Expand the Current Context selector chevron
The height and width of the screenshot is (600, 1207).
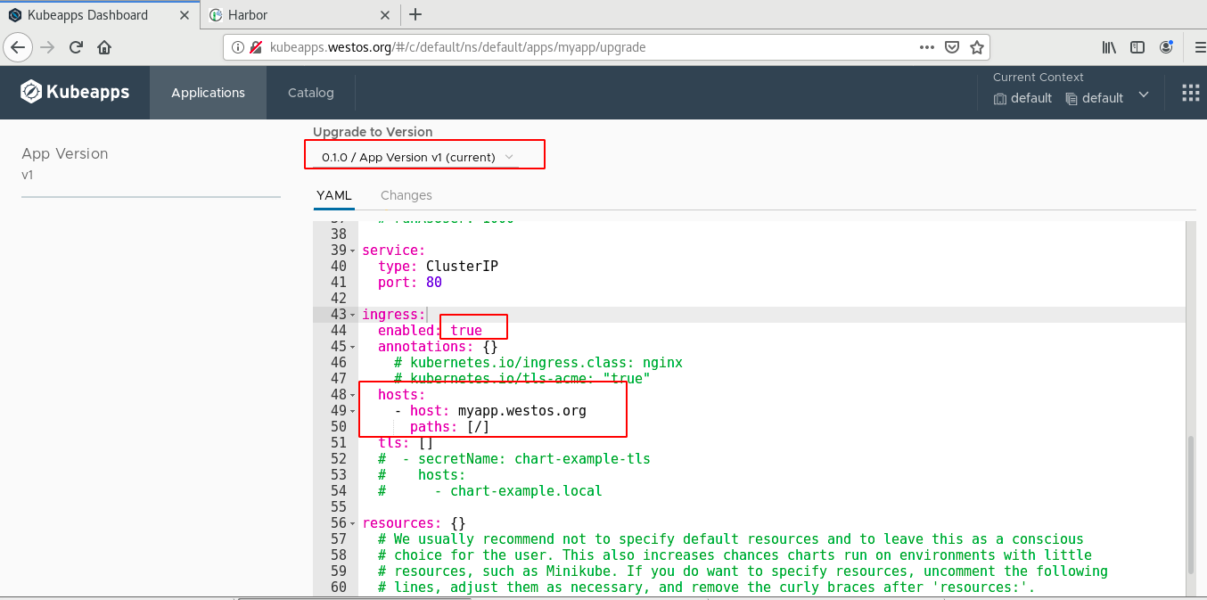point(1144,95)
